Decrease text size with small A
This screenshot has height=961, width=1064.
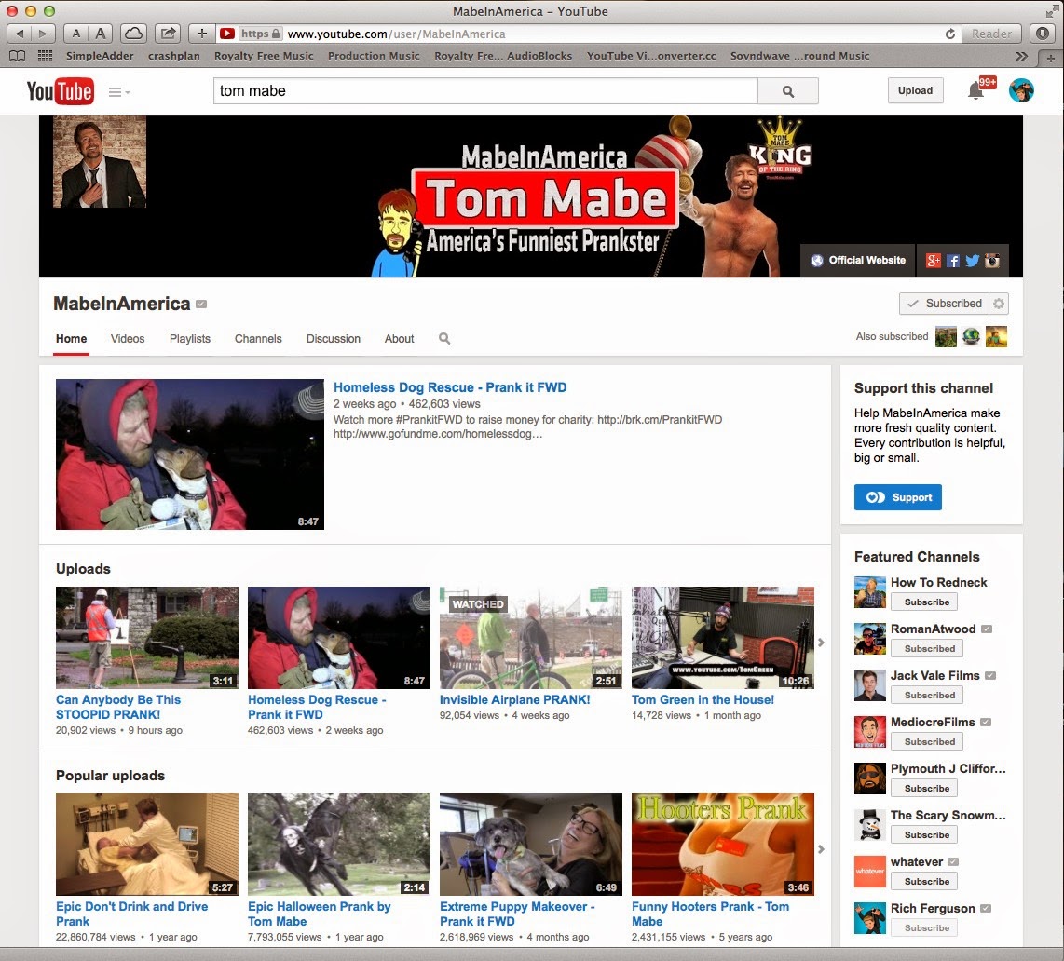[x=76, y=34]
